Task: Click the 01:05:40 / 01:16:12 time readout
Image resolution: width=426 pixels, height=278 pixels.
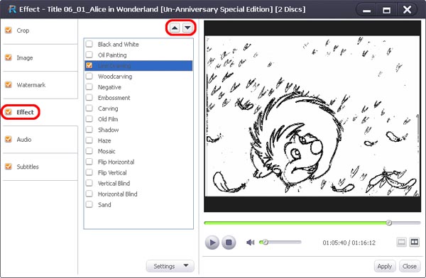Action: tap(349, 243)
